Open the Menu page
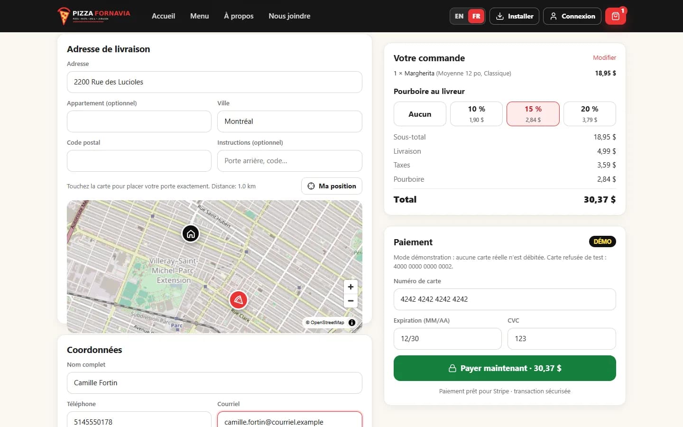The width and height of the screenshot is (683, 427). tap(199, 16)
